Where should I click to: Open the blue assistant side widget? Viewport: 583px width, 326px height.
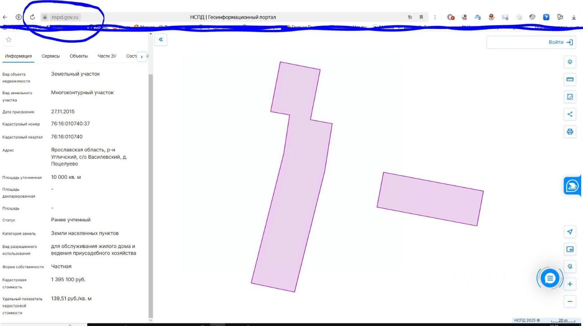click(x=573, y=186)
